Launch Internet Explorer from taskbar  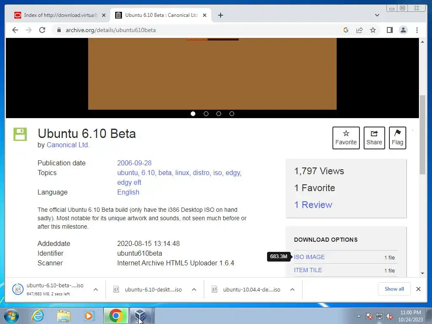[x=38, y=316]
